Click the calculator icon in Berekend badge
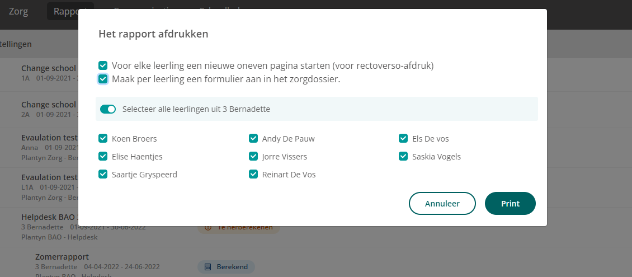Screen dimensions: 632x277 (x=208, y=267)
